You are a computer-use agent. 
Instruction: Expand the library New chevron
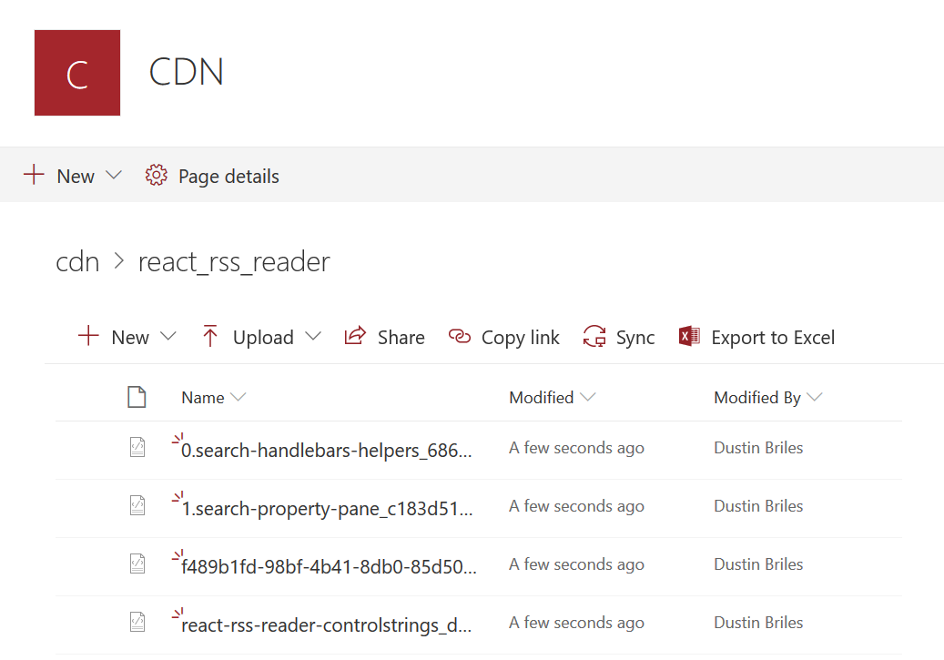pos(168,336)
